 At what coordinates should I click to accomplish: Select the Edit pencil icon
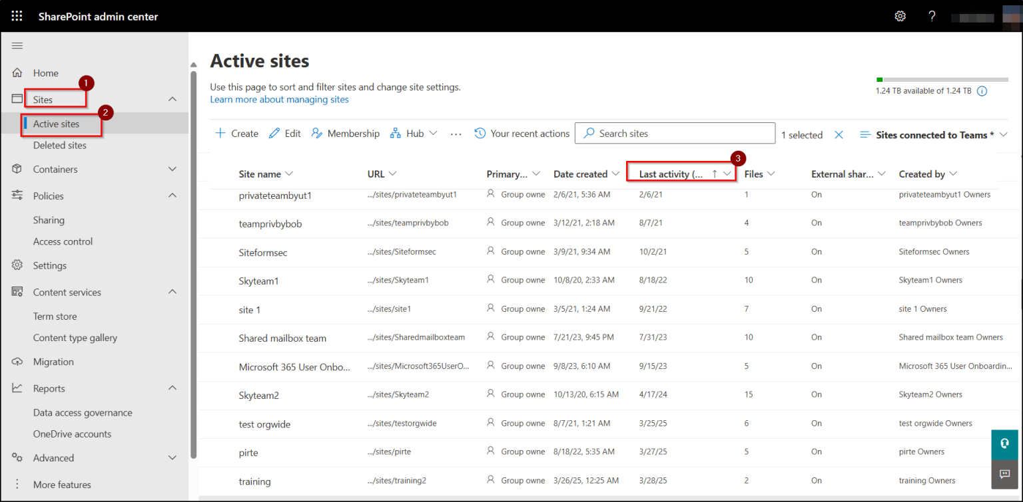[275, 133]
